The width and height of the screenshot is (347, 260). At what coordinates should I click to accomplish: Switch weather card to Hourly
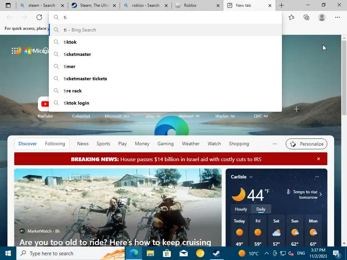(241, 209)
